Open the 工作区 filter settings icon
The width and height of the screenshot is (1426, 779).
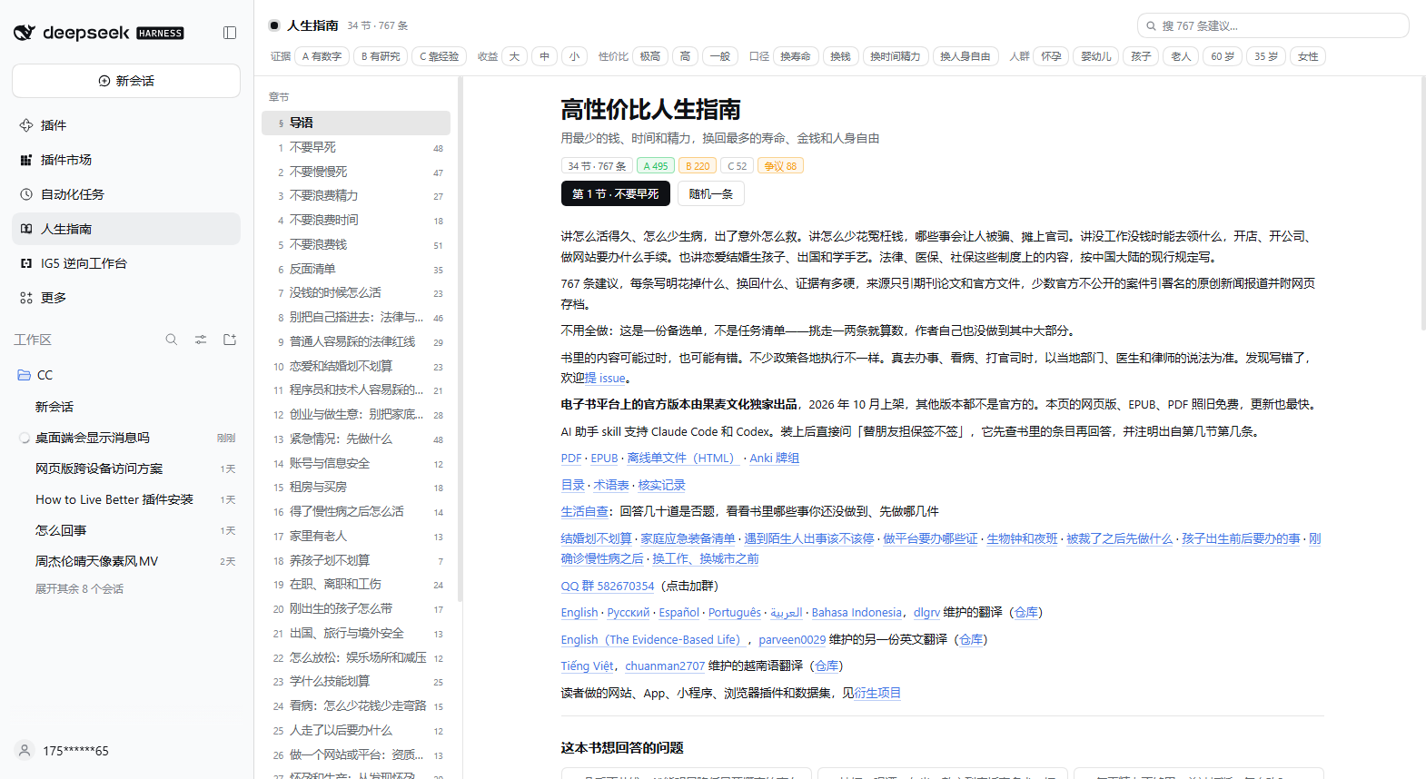click(201, 340)
